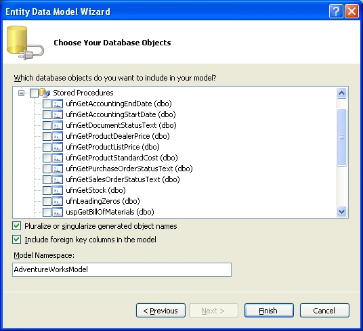363x331 pixels.
Task: Click procedure icon beside ufnGetProductDealerPrice
Action: pos(58,136)
